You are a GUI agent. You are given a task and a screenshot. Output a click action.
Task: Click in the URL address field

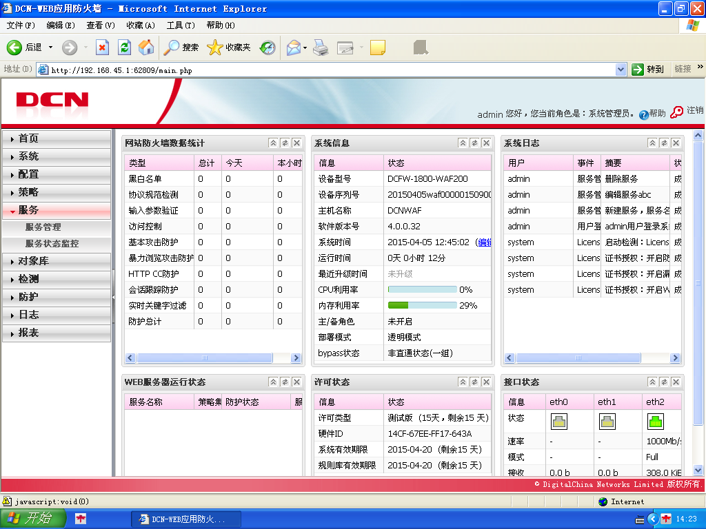click(x=332, y=70)
